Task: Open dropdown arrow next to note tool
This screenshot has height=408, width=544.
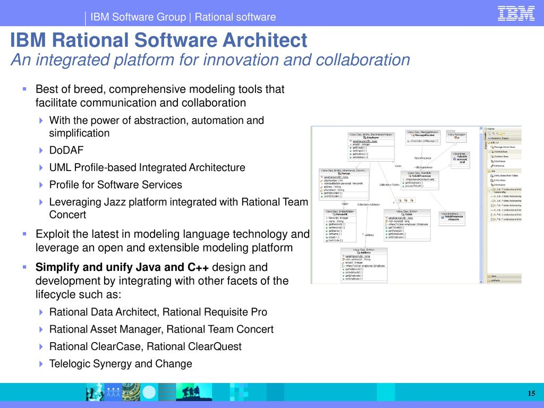Action: (x=504, y=133)
